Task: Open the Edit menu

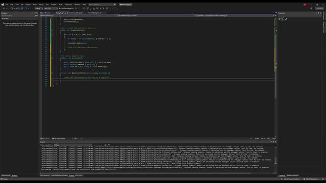Action: point(12,5)
